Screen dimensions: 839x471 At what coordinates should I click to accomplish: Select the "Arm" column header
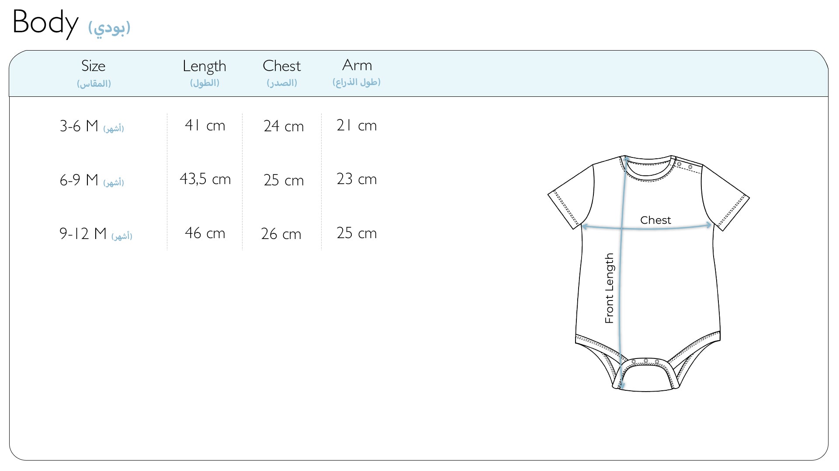coord(357,65)
